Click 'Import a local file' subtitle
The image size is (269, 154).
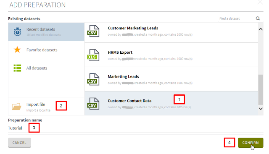[x=38, y=110]
